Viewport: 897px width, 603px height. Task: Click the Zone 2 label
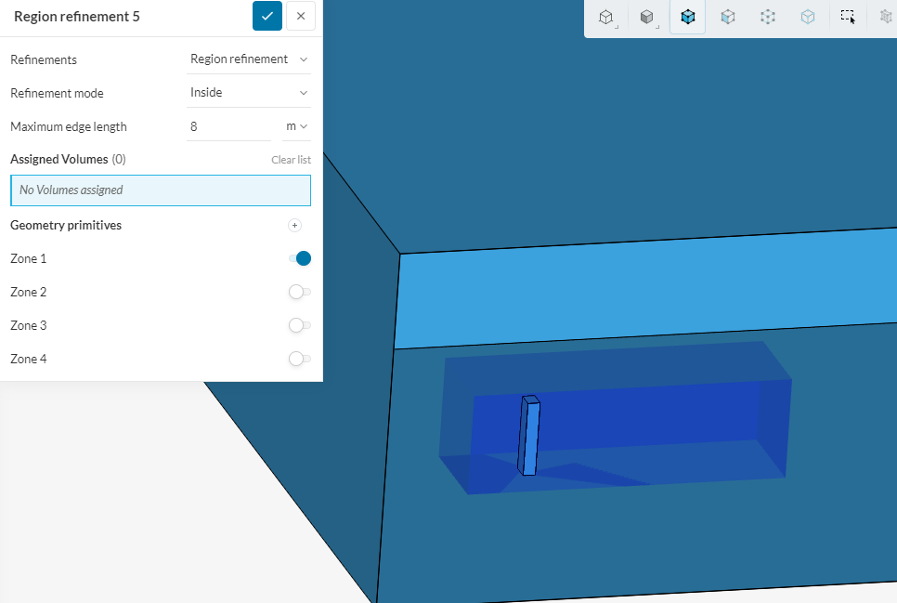pos(29,292)
